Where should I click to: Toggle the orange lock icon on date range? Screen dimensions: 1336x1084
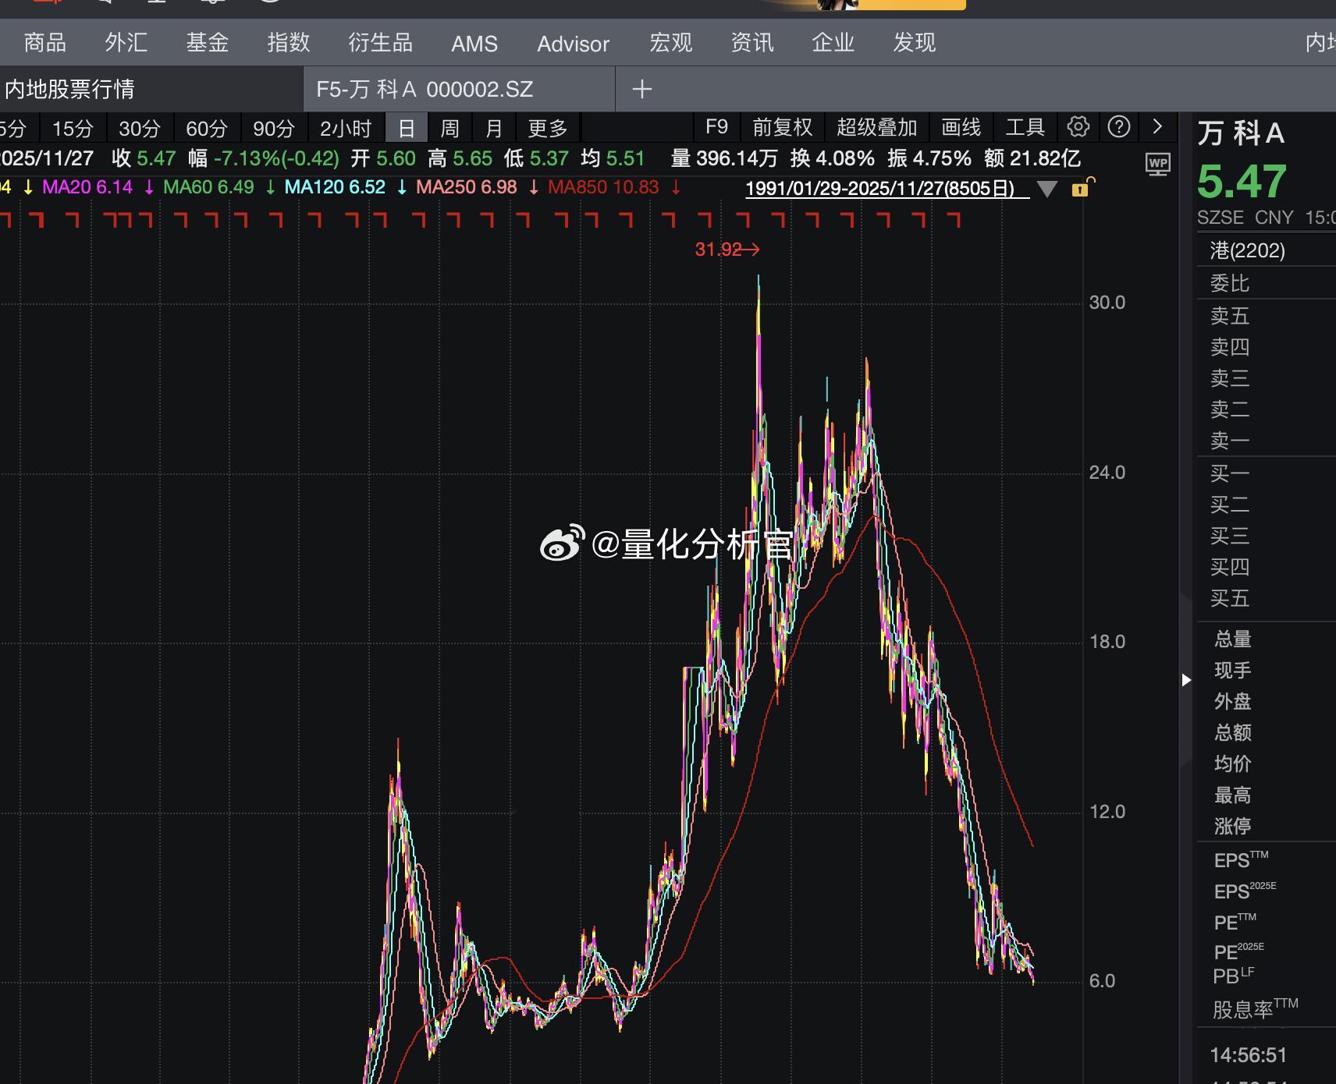(1083, 187)
